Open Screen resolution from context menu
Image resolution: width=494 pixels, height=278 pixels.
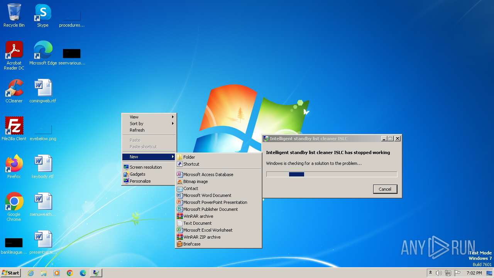pos(149,167)
